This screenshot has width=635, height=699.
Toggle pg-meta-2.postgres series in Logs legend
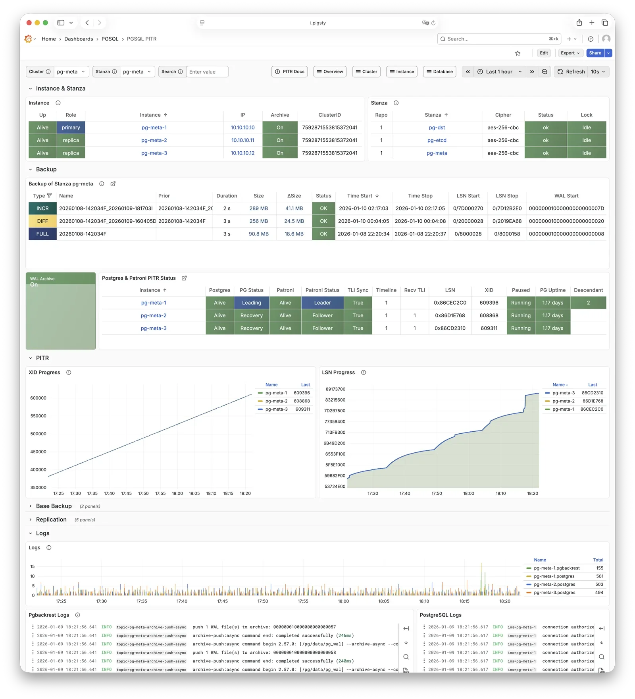point(554,585)
